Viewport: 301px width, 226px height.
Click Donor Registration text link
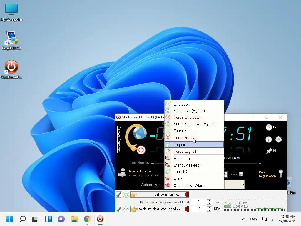point(267,174)
